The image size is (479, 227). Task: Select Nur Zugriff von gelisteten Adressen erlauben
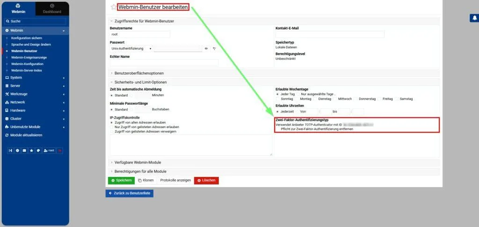point(111,127)
